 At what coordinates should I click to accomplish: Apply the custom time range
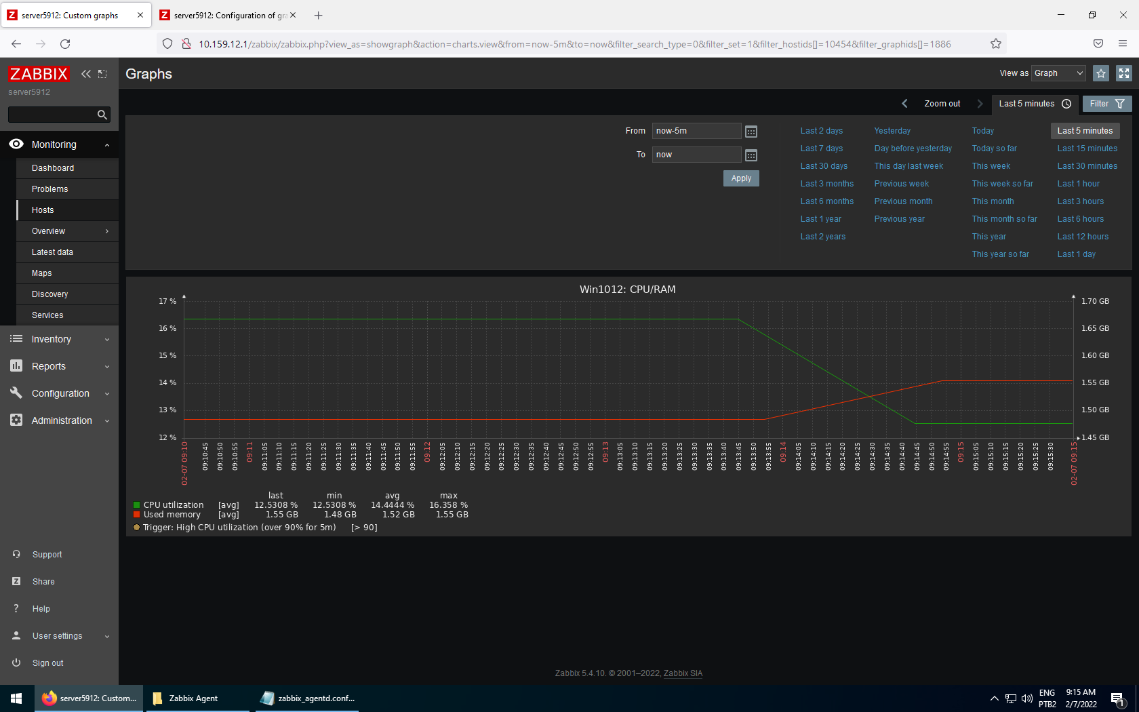740,178
